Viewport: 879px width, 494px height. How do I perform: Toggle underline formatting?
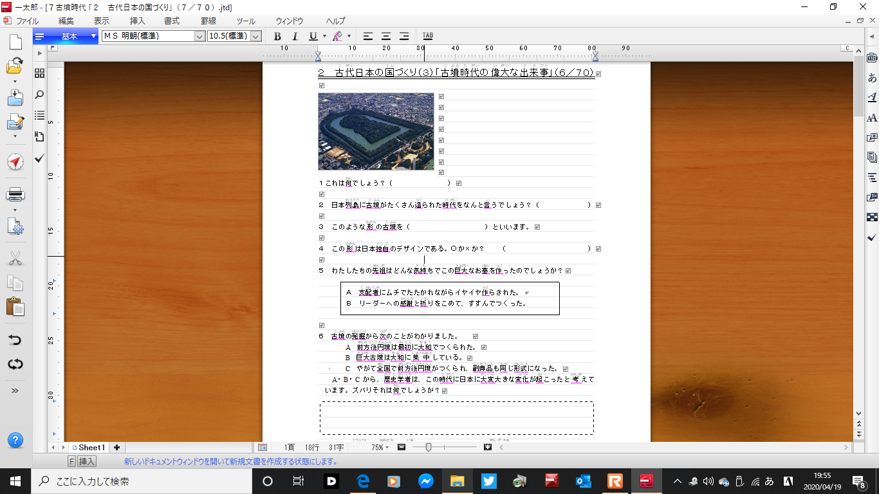pos(313,36)
